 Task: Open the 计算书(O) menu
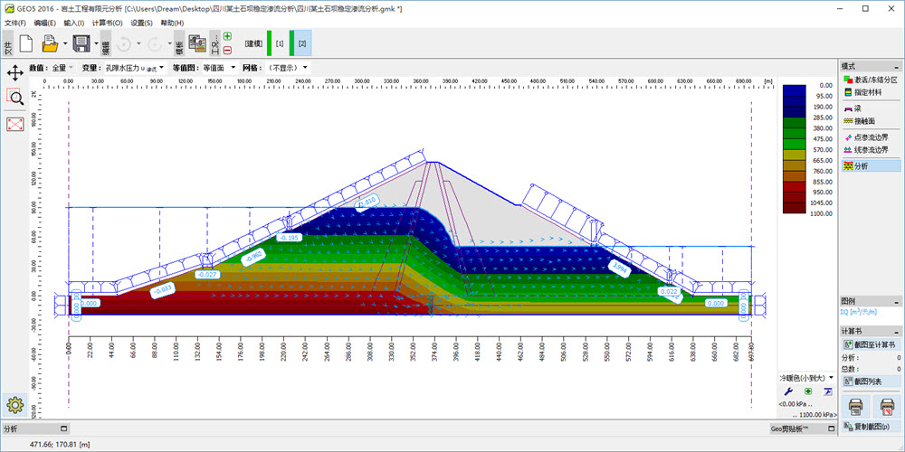coord(108,24)
